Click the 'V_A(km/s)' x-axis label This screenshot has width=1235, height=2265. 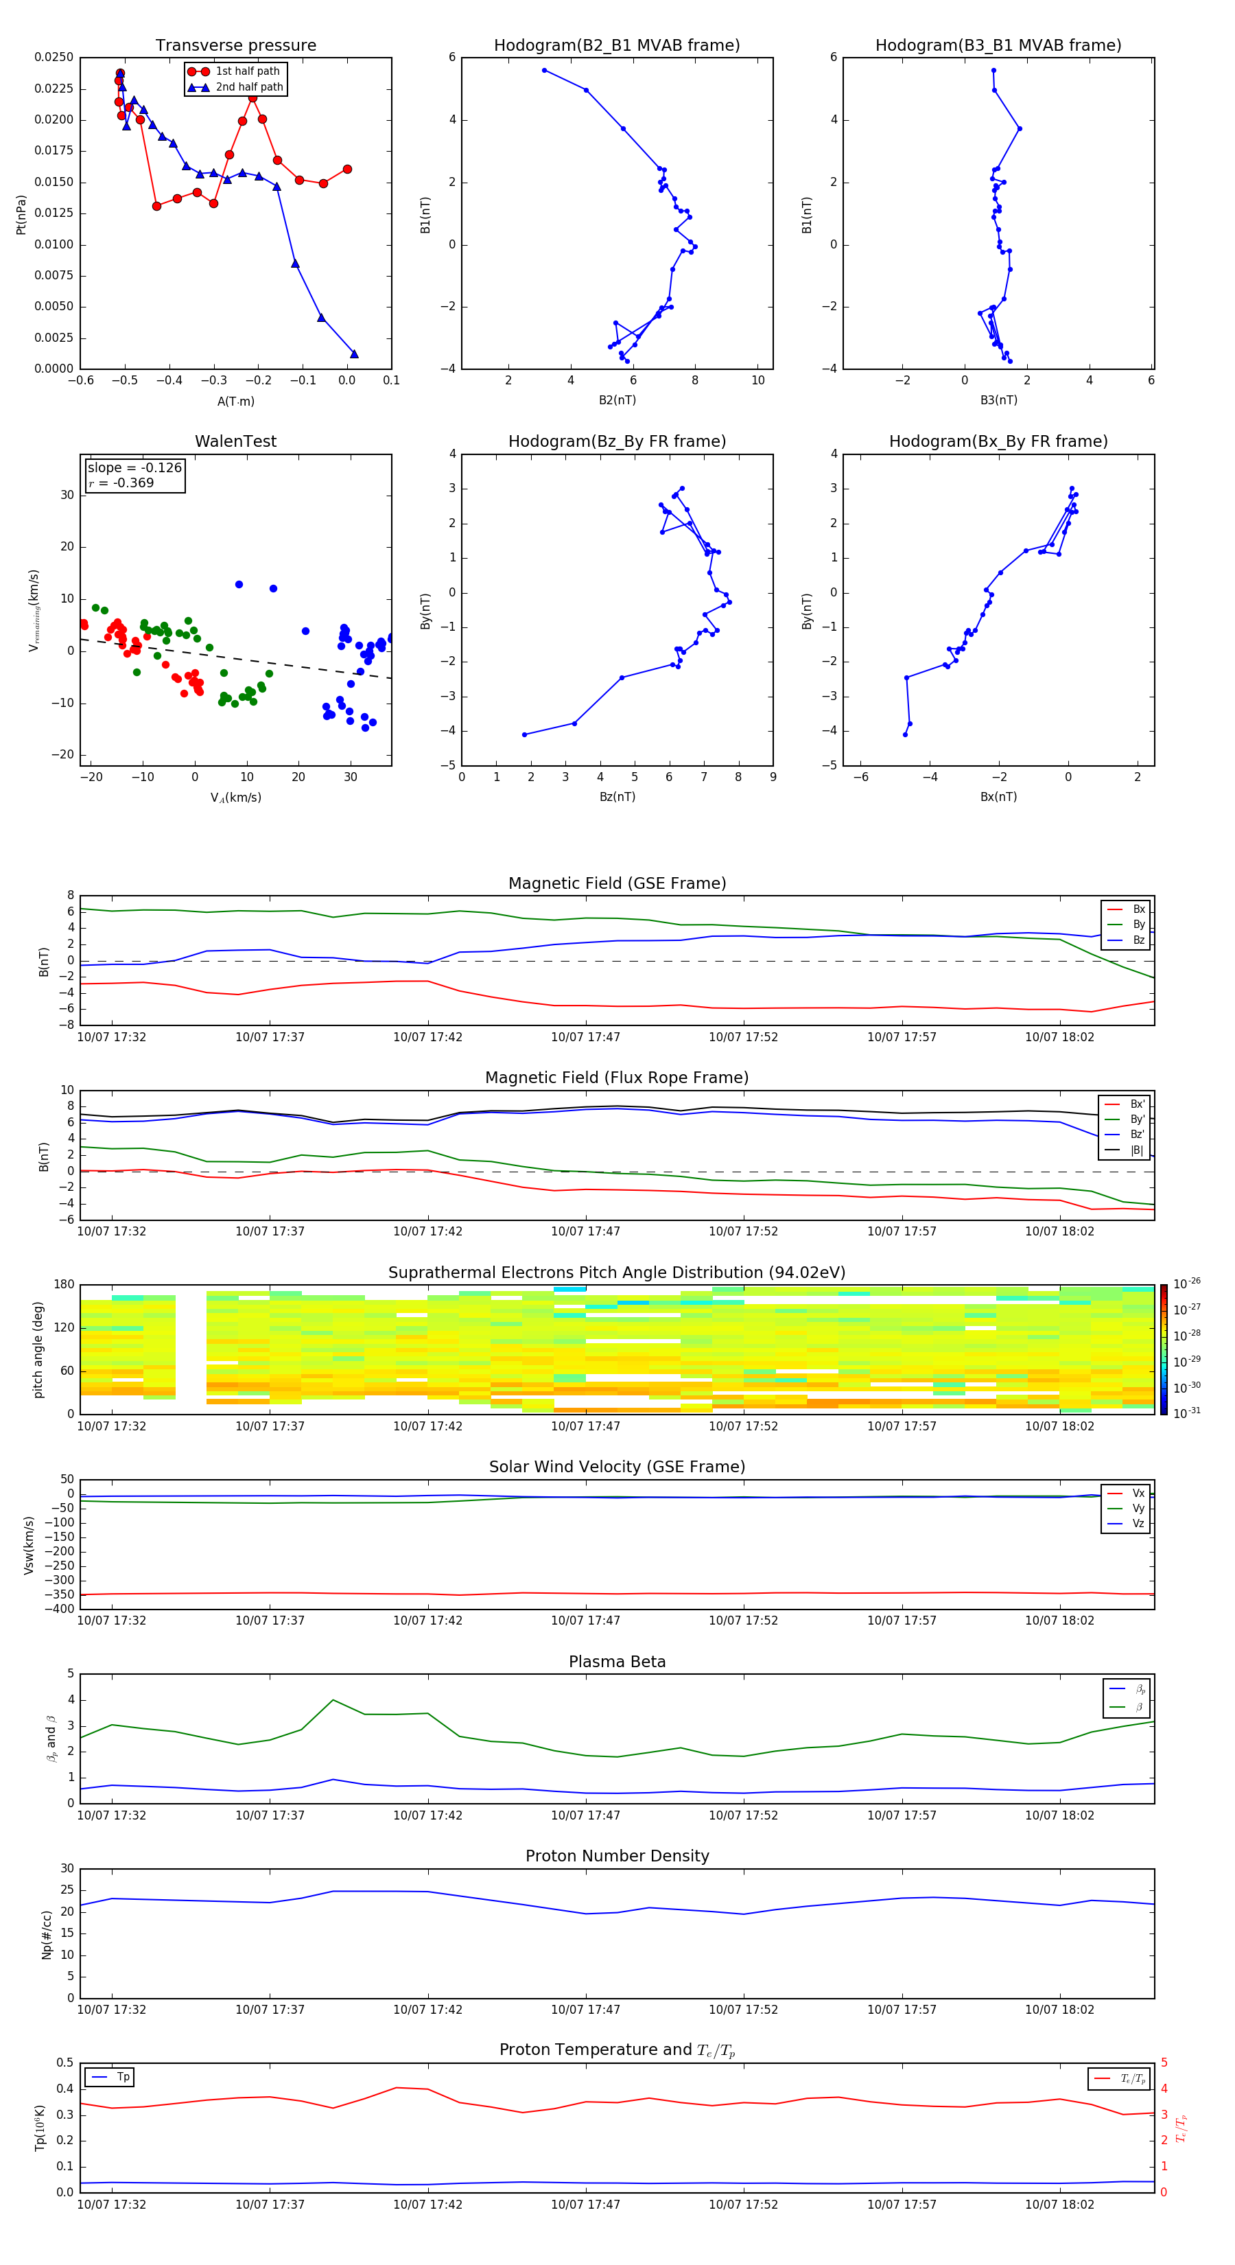235,798
